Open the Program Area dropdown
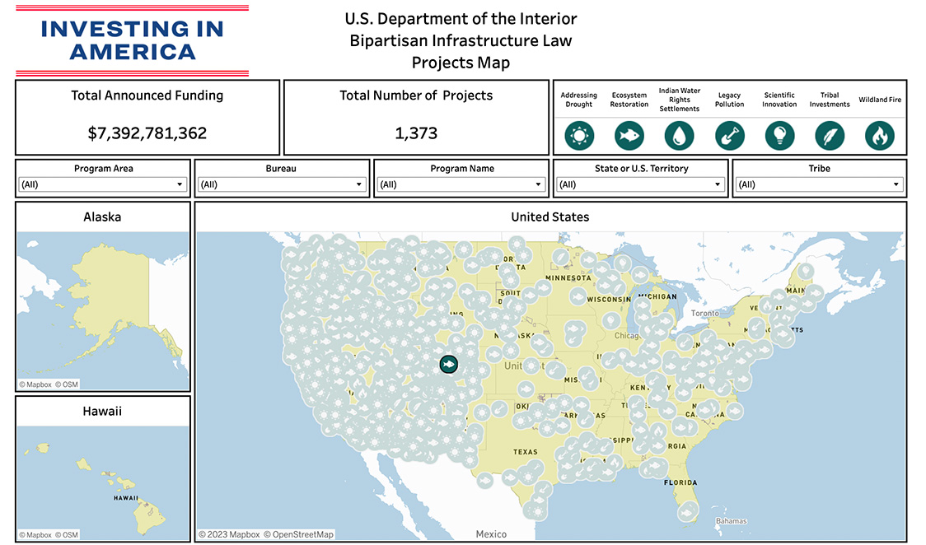Image resolution: width=926 pixels, height=545 pixels. point(103,184)
